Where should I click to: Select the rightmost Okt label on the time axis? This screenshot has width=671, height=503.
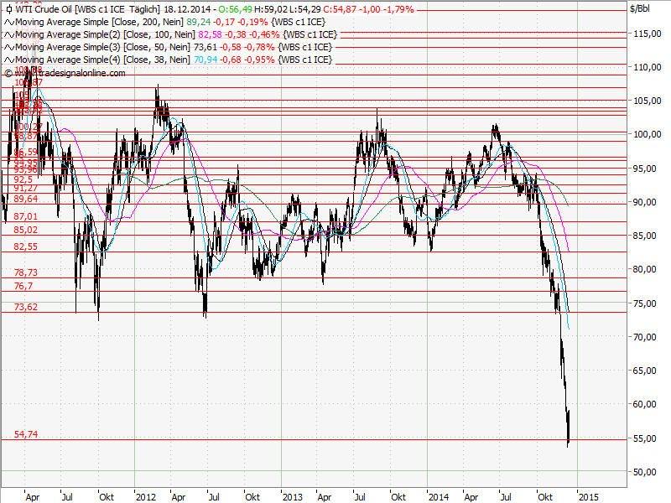click(x=546, y=496)
